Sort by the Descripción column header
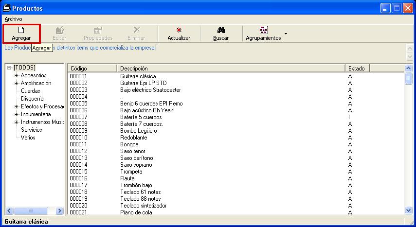The height and width of the screenshot is (227, 416). (x=231, y=69)
